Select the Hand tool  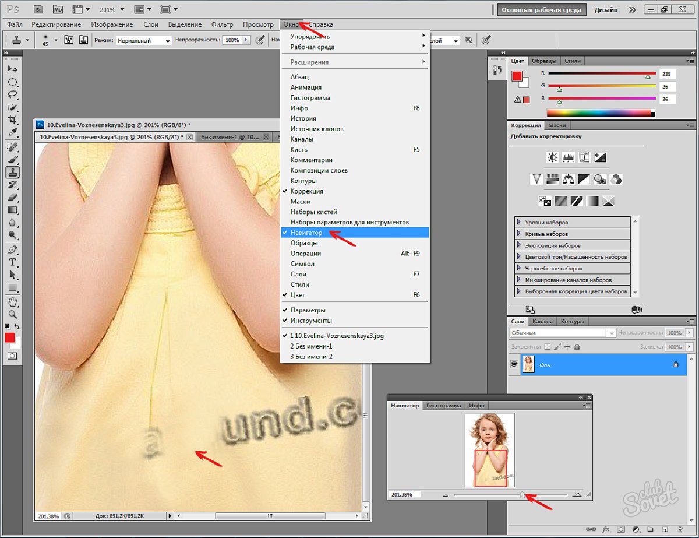point(12,302)
